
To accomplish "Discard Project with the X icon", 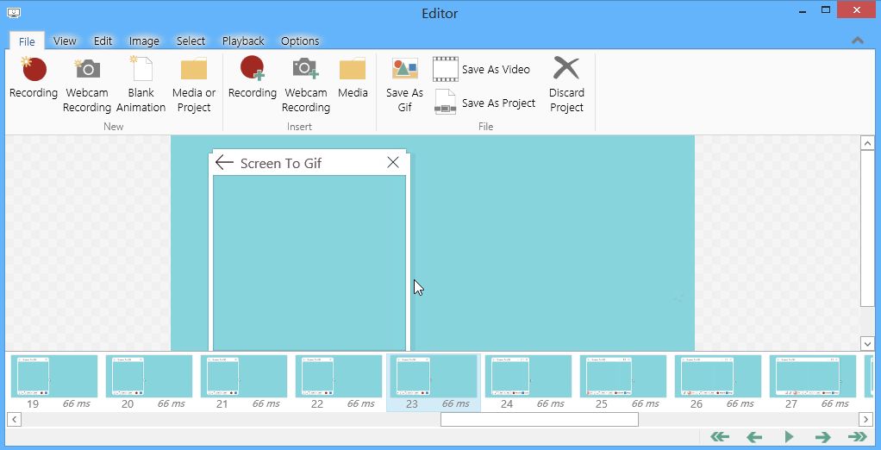I will pyautogui.click(x=566, y=84).
